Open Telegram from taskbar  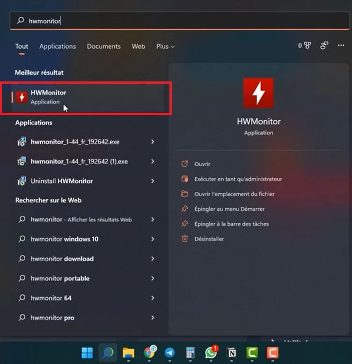click(169, 353)
